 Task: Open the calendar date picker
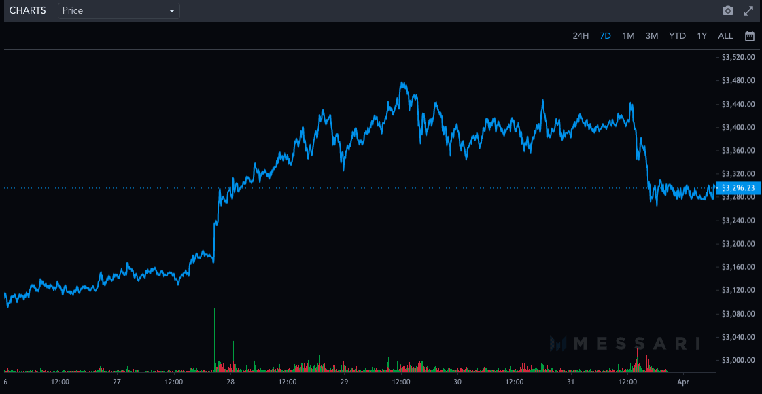[749, 35]
